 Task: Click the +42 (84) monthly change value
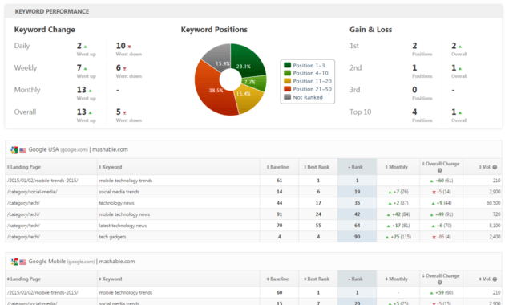(x=398, y=214)
